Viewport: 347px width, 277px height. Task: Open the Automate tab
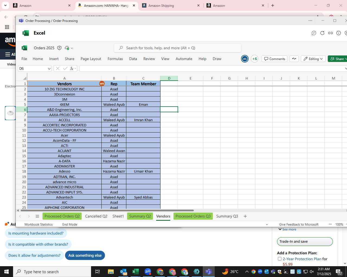click(184, 59)
